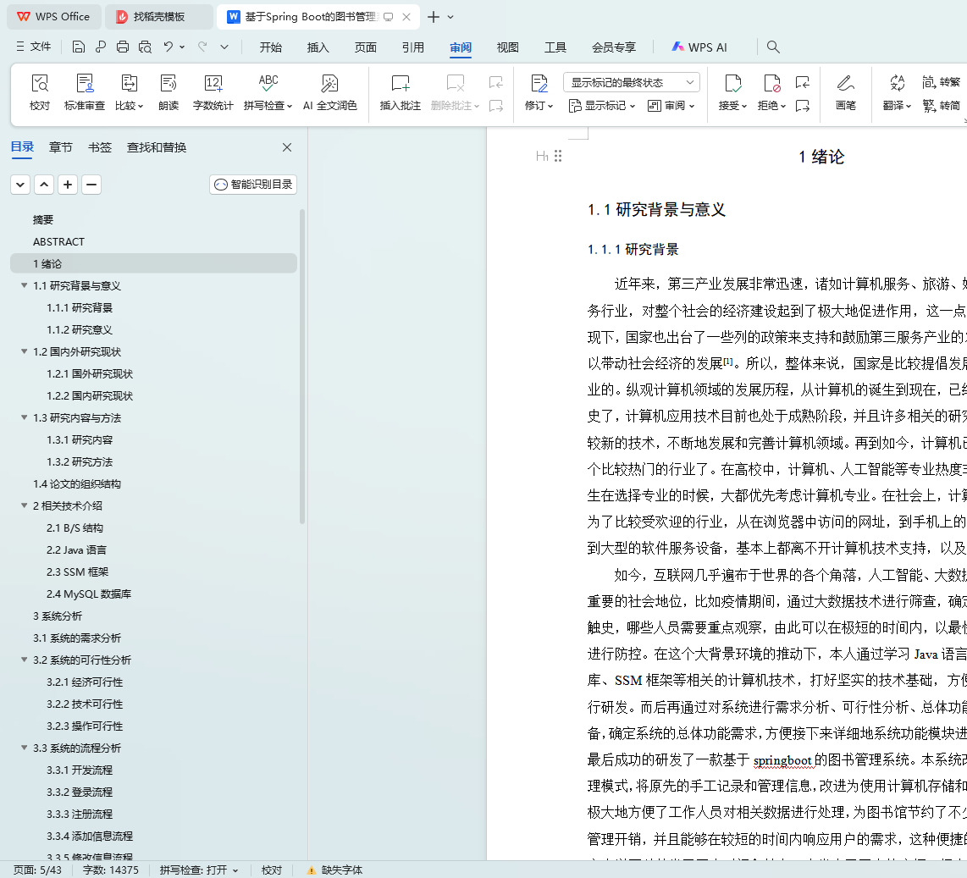Jump to 3.2.1 经济可行性 heading

(x=85, y=682)
